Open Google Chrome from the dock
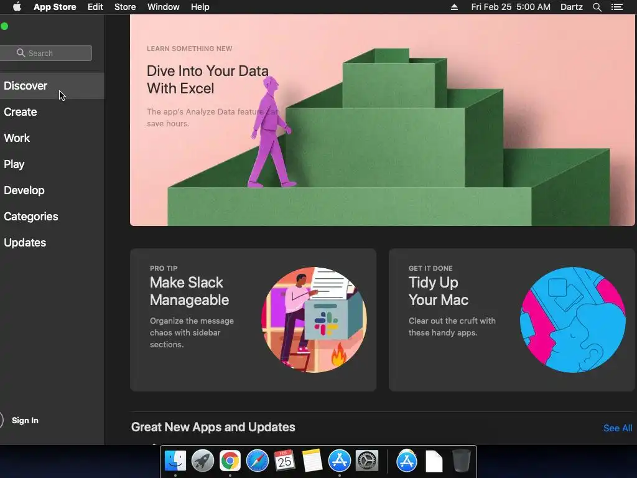The image size is (637, 478). coord(230,461)
